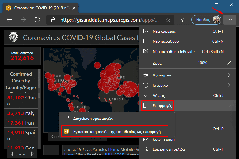
Task: Select the 35,713 Italy row
Action: (x=21, y=113)
